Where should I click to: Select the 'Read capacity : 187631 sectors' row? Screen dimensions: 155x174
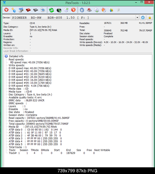(x=39, y=118)
